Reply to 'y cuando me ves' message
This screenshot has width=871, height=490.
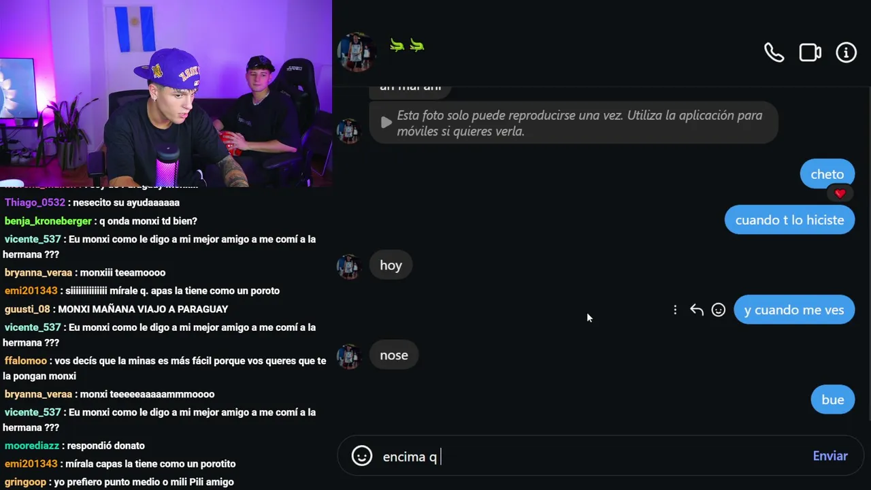[x=696, y=310]
